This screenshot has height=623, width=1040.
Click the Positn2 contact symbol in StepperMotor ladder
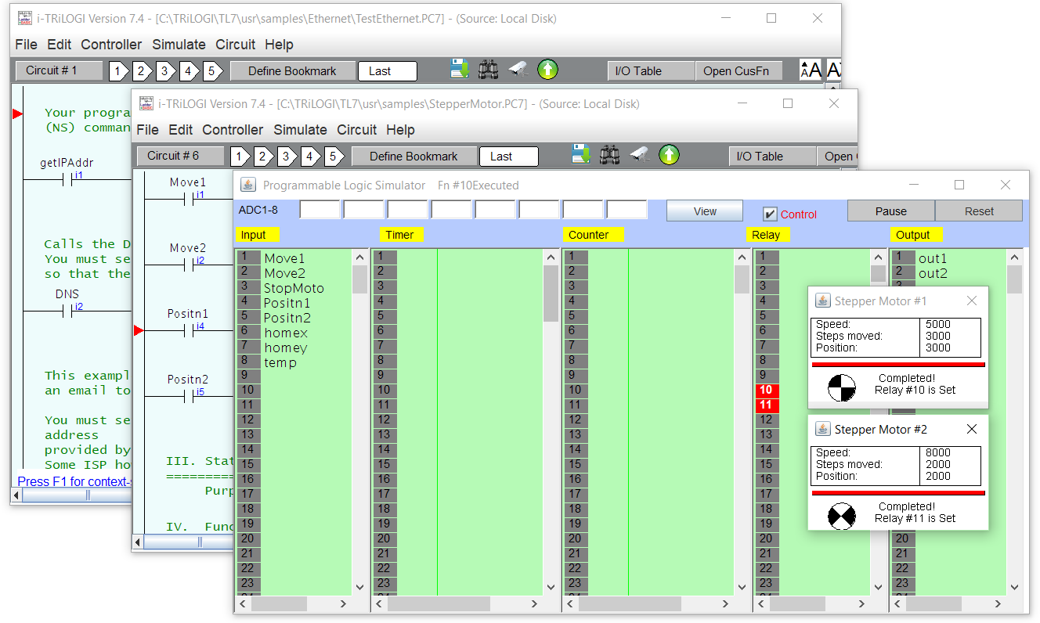pyautogui.click(x=189, y=397)
